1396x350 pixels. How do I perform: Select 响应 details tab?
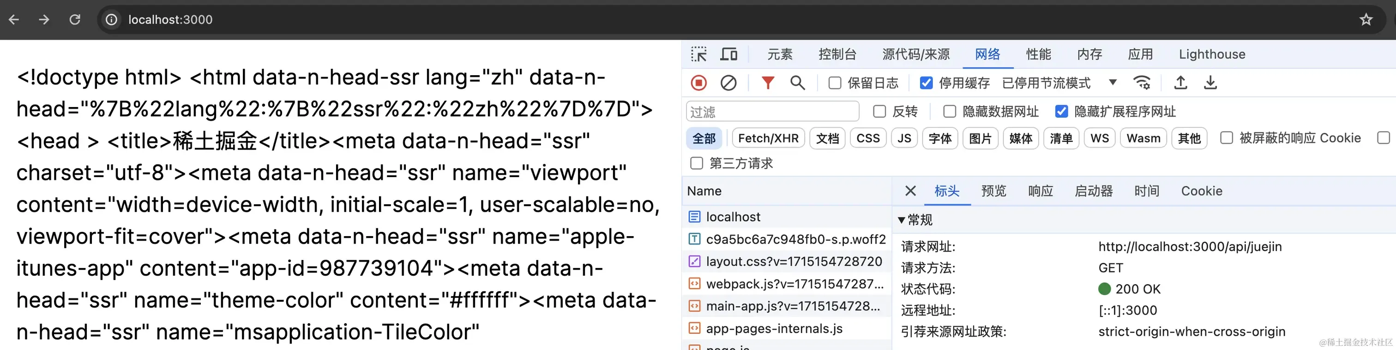coord(1041,191)
